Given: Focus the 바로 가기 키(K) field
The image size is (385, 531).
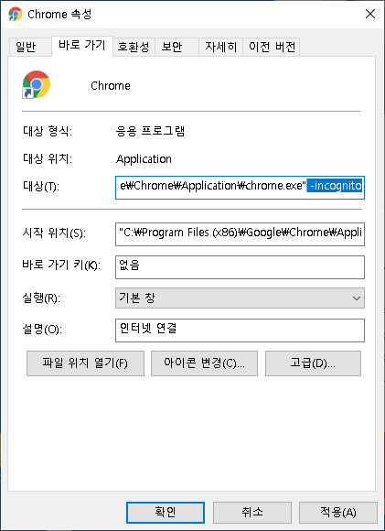Looking at the screenshot, I should click(240, 267).
